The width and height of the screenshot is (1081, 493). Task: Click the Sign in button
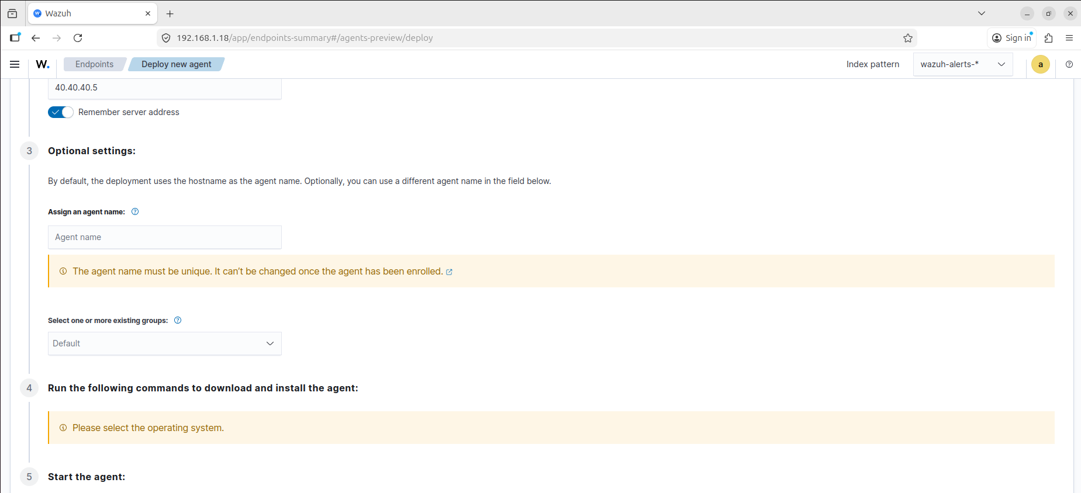coord(1012,38)
